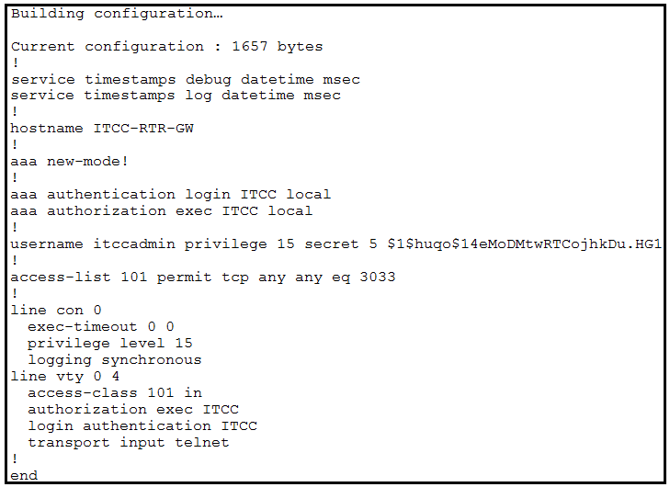This screenshot has height=487, width=670.
Task: Select 'service timestamps log datetime msec' line
Action: click(176, 96)
